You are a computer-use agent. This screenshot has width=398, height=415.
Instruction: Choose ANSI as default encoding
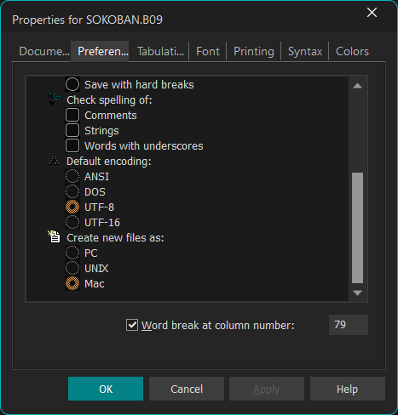(72, 176)
